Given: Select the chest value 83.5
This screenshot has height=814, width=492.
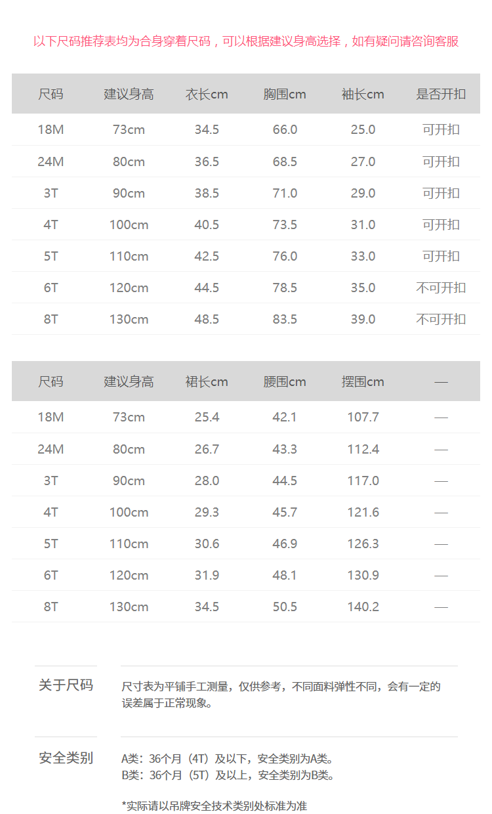Looking at the screenshot, I should (x=285, y=320).
